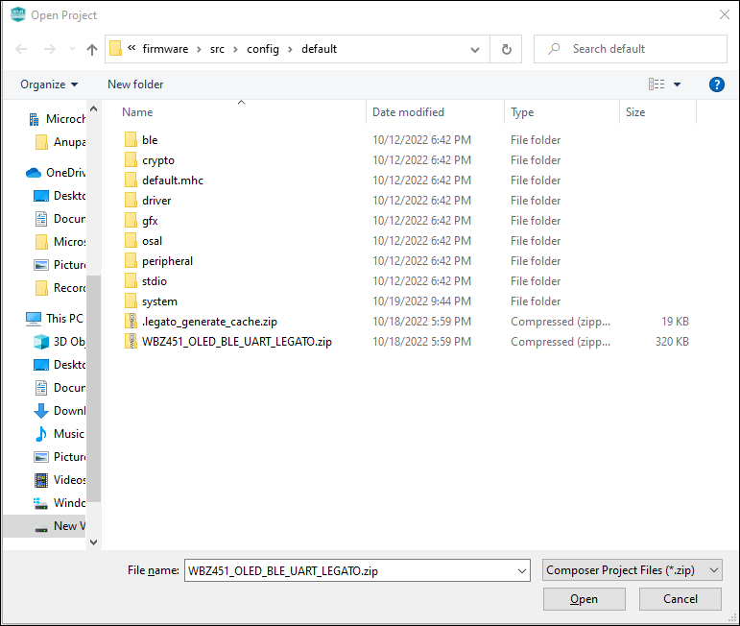The image size is (740, 626).
Task: Select the crypto folder
Action: (x=158, y=160)
